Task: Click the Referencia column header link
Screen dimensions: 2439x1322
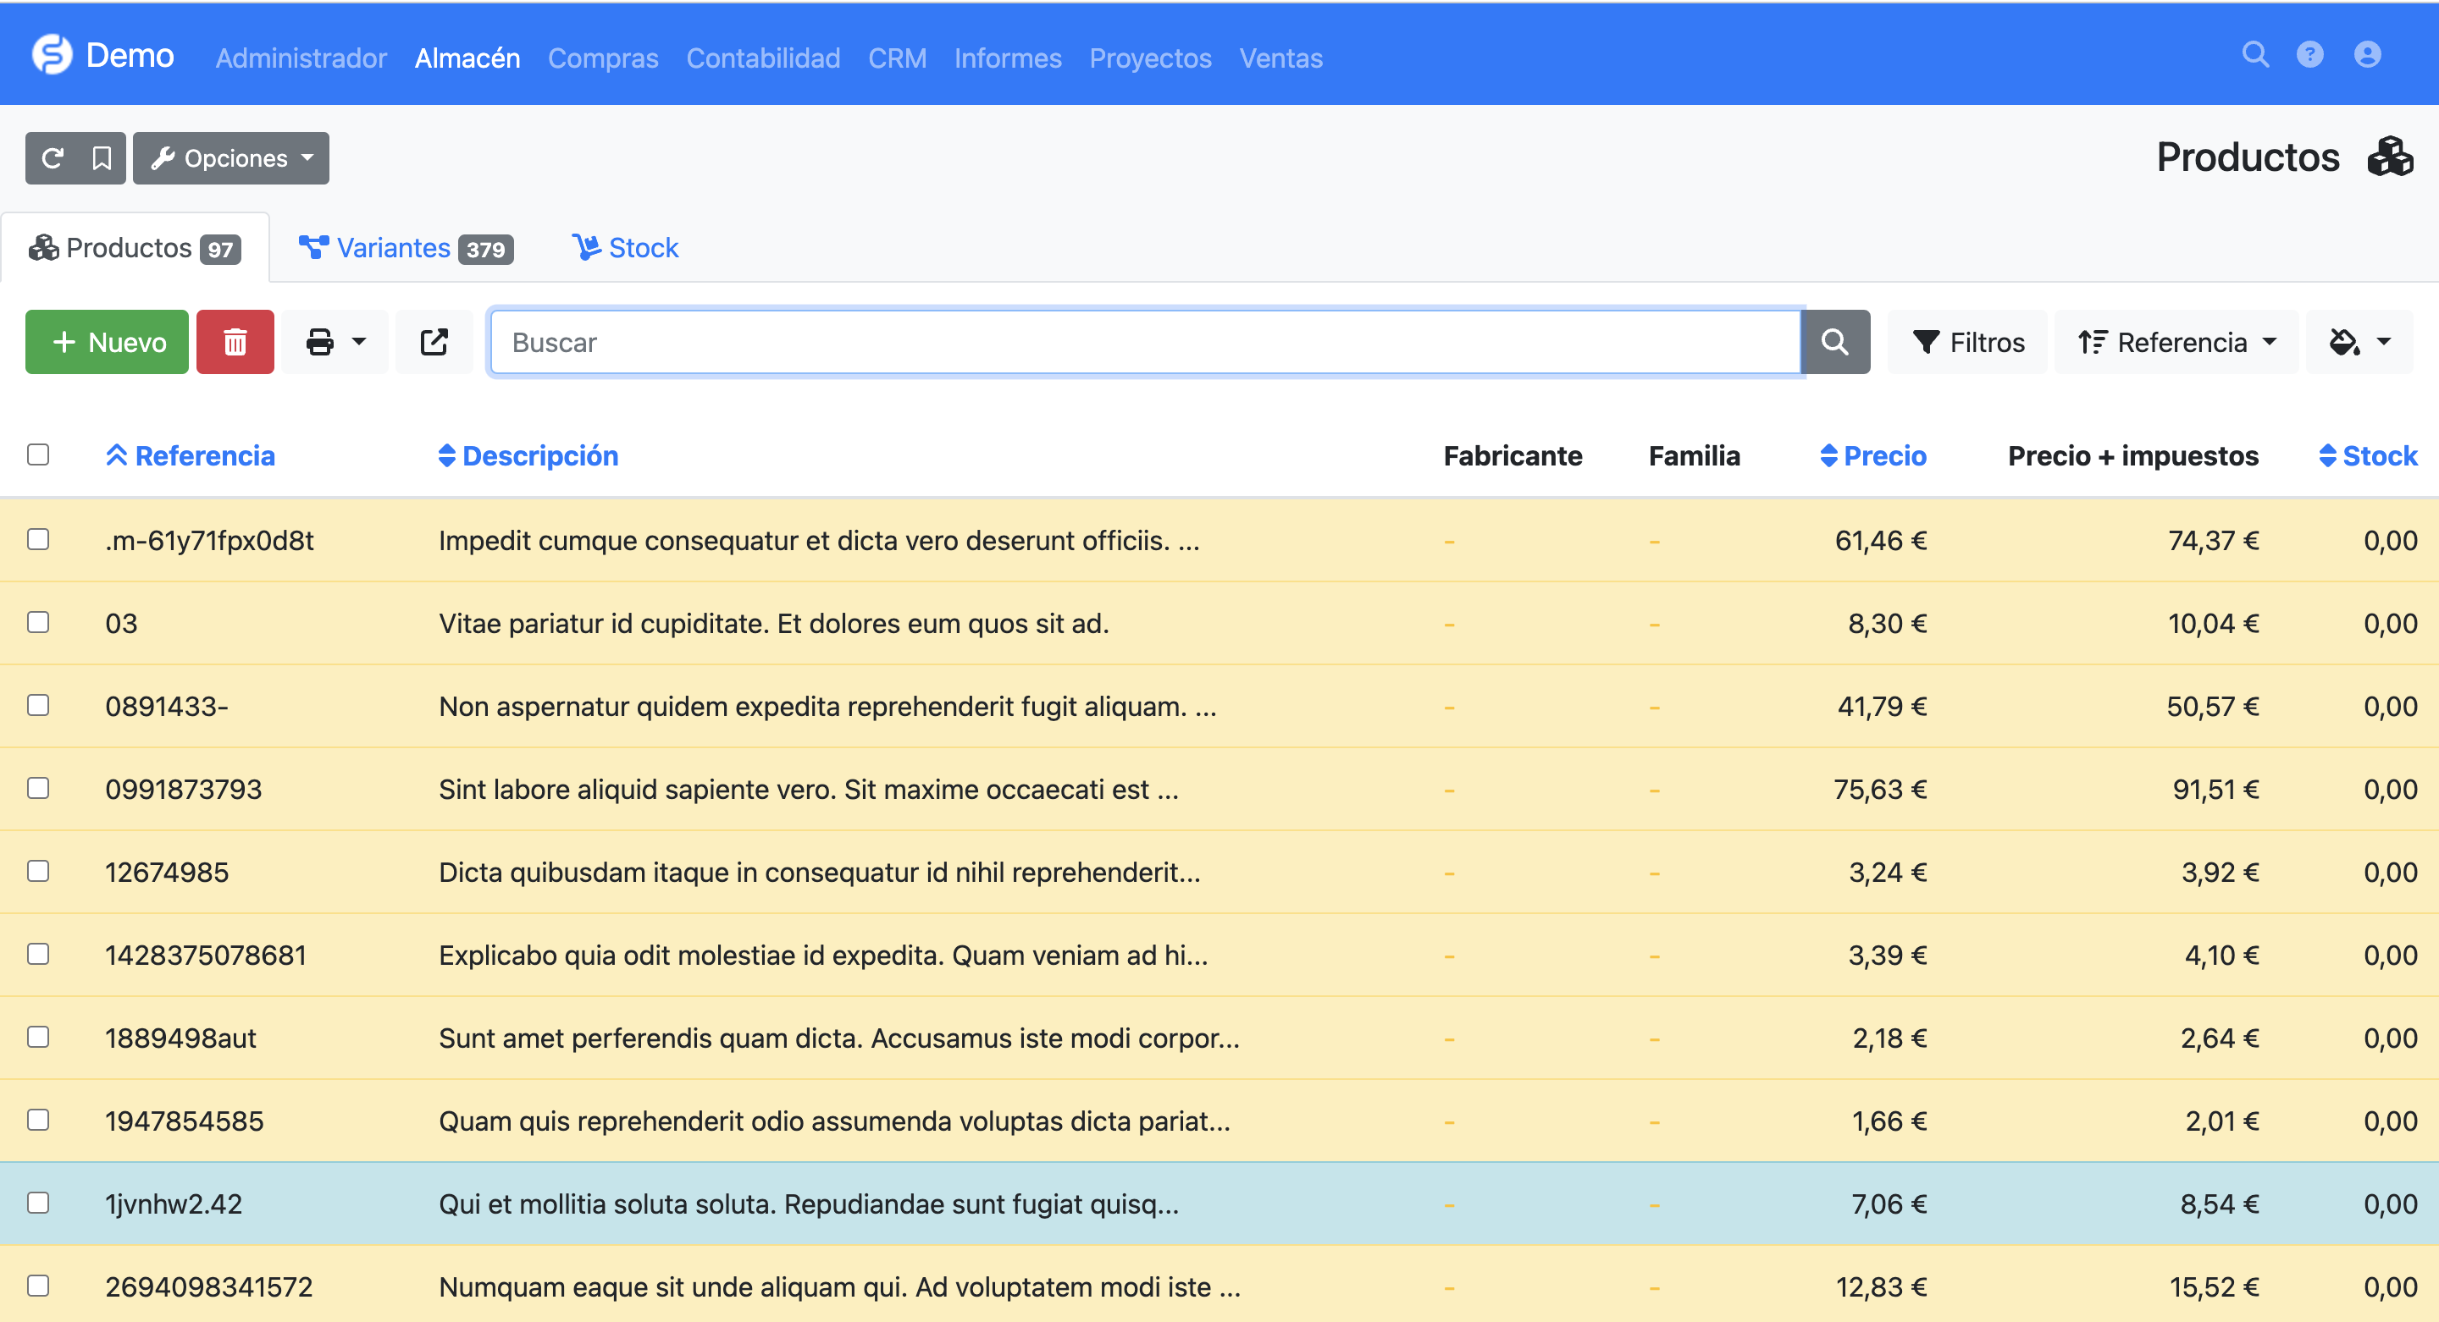Action: (204, 455)
